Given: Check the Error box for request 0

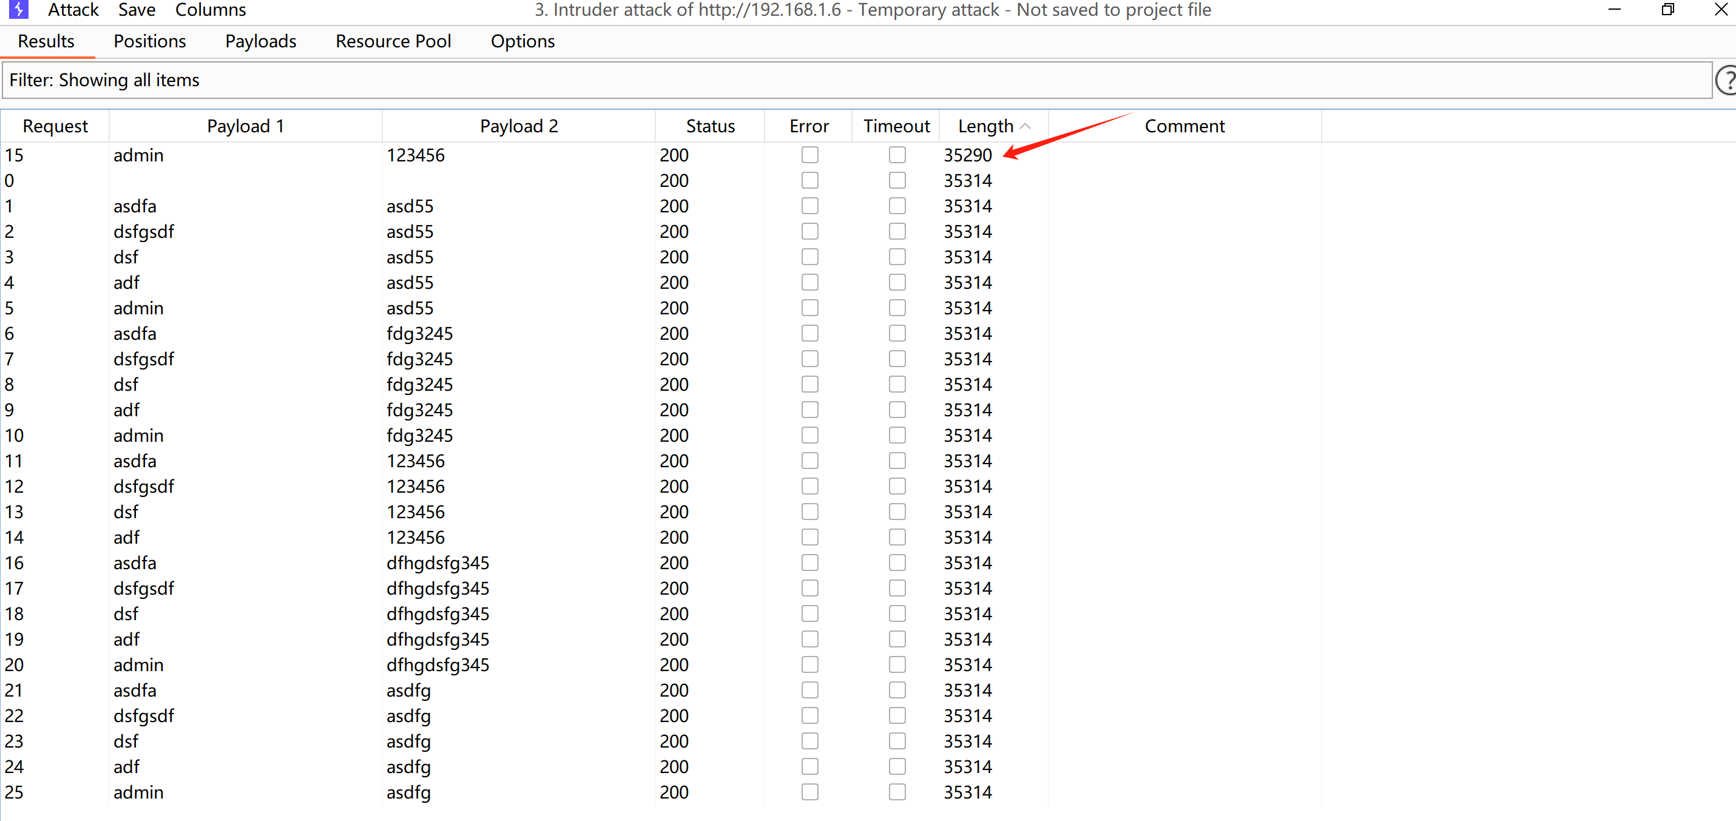Looking at the screenshot, I should pyautogui.click(x=809, y=181).
